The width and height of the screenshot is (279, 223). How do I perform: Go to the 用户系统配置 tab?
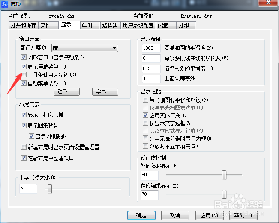coord(138,25)
